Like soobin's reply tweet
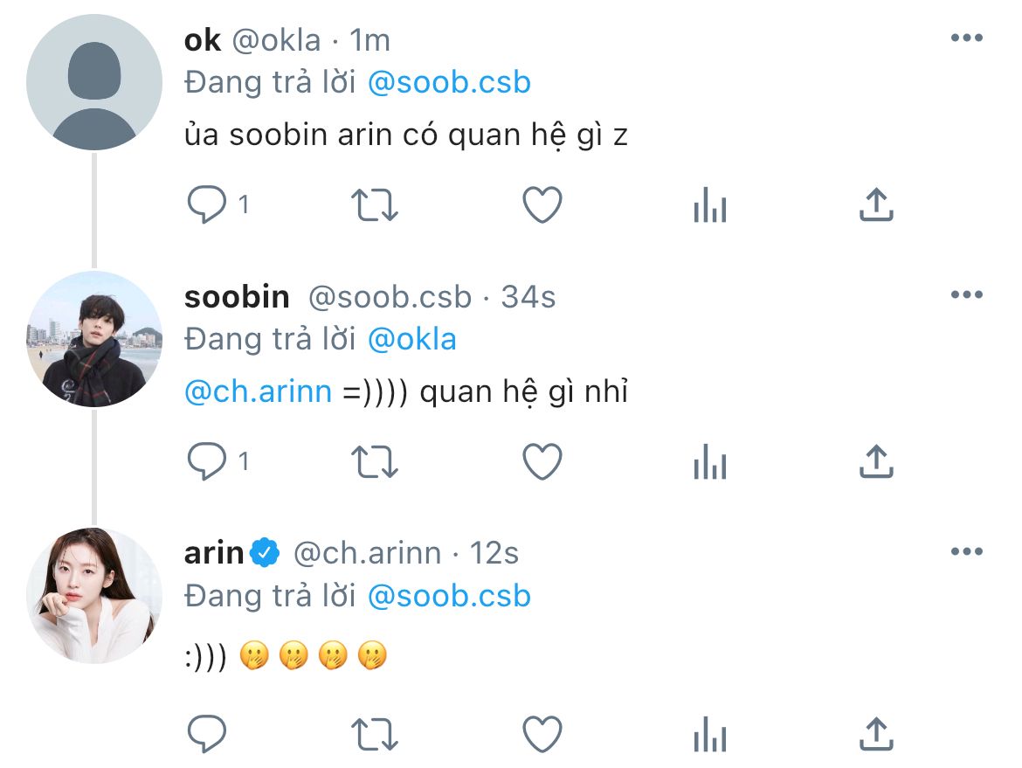The height and width of the screenshot is (768, 1022). pos(542,461)
